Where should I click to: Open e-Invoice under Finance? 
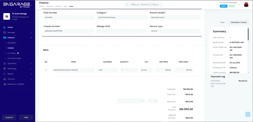12,53
